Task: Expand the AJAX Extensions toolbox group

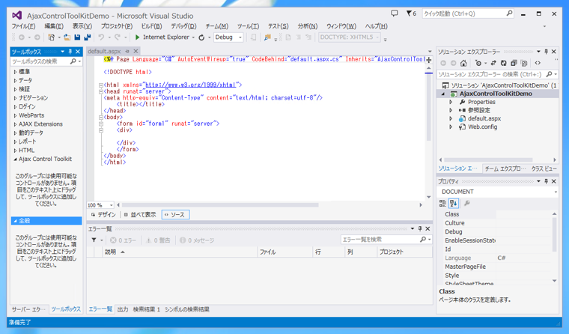Action: tap(15, 124)
